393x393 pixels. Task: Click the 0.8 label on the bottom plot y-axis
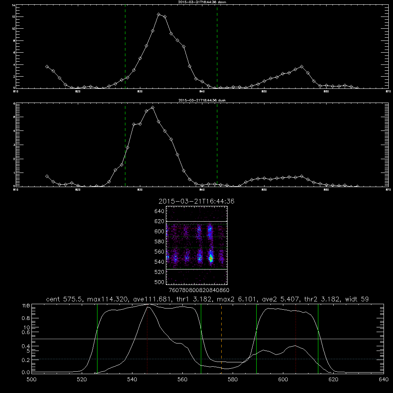[x=26, y=318]
